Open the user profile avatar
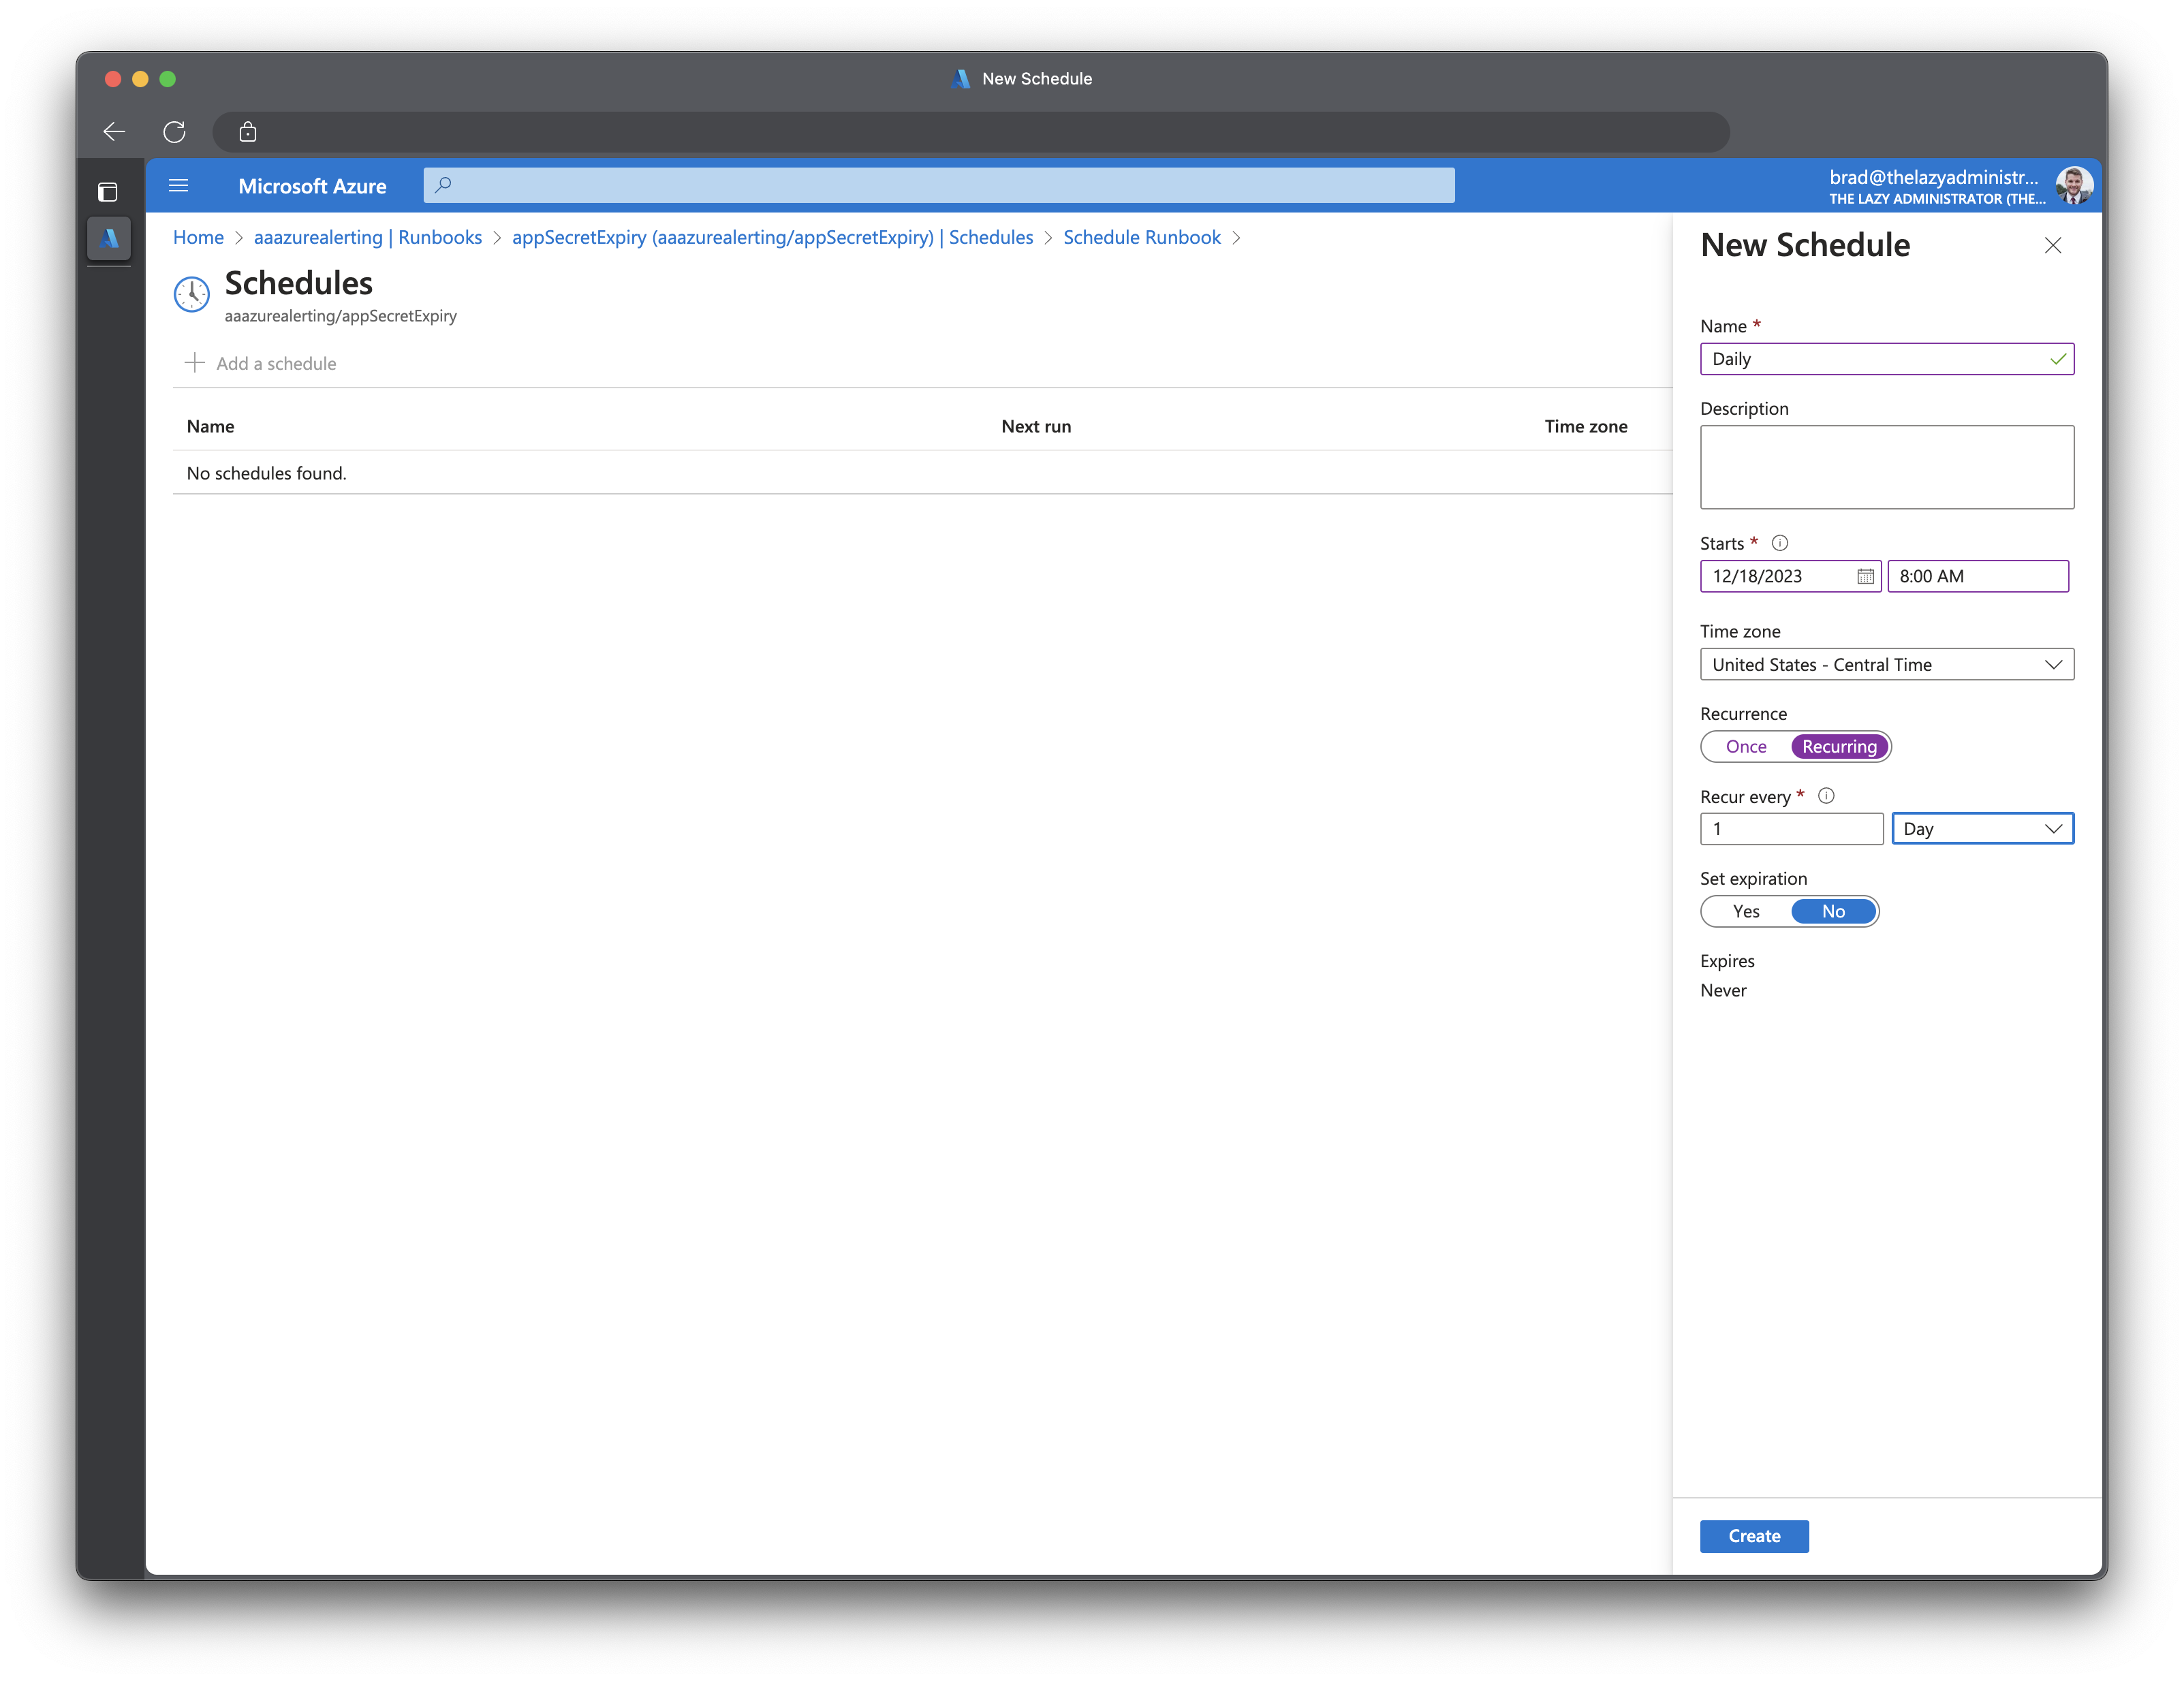Viewport: 2184px width, 1681px height. pyautogui.click(x=2074, y=186)
